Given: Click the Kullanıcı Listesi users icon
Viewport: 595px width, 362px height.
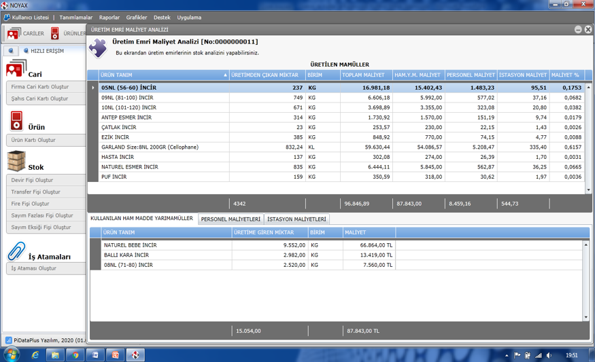Looking at the screenshot, I should pos(7,18).
